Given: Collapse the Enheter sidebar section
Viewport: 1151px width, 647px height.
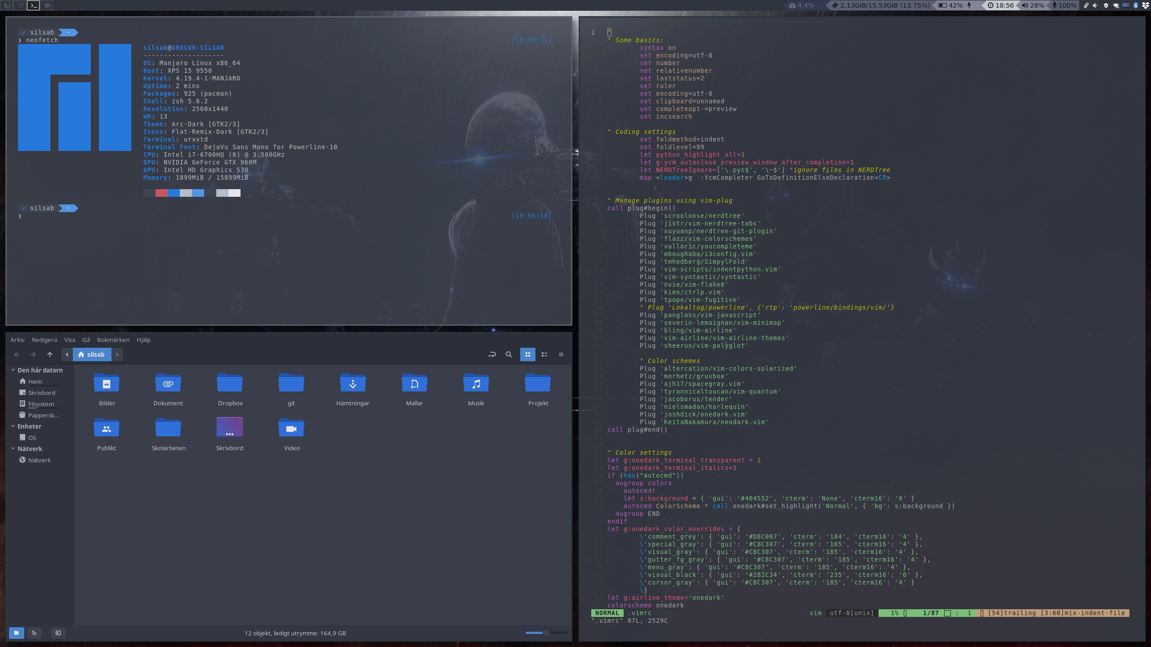Looking at the screenshot, I should 13,426.
